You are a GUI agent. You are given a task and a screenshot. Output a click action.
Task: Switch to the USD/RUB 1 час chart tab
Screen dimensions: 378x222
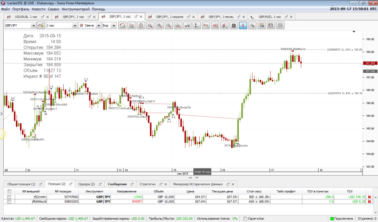click(26, 17)
